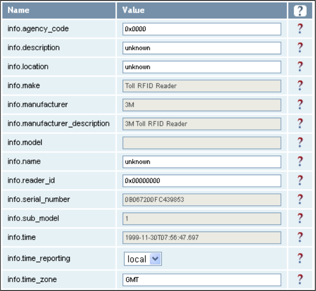The width and height of the screenshot is (316, 291).
Task: Select the read-only info.make field
Action: point(202,86)
